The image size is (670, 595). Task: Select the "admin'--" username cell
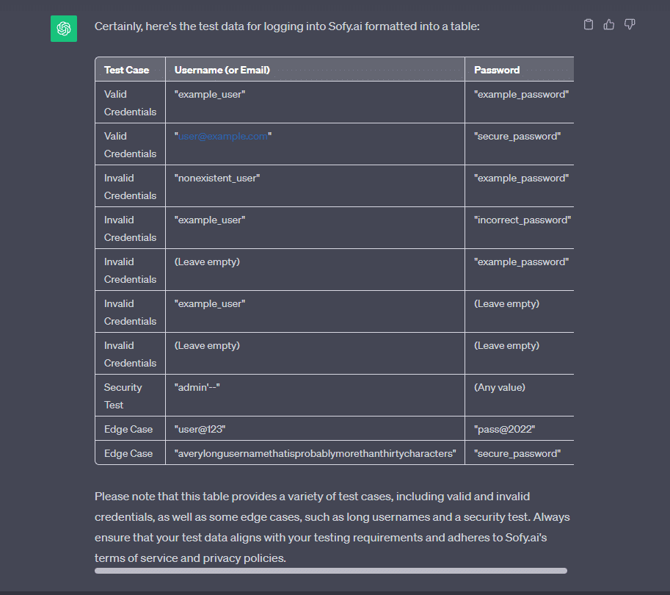click(x=315, y=395)
